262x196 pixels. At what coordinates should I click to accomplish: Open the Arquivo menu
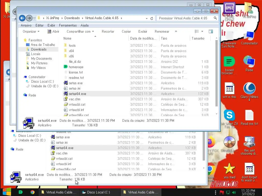pyautogui.click(x=26, y=25)
